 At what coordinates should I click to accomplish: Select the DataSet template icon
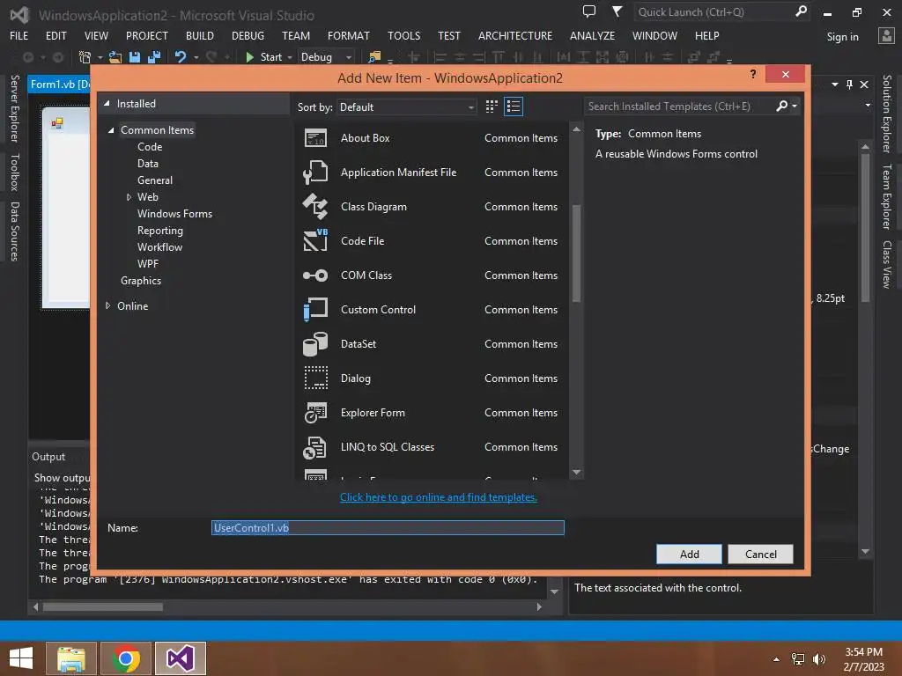tap(315, 344)
